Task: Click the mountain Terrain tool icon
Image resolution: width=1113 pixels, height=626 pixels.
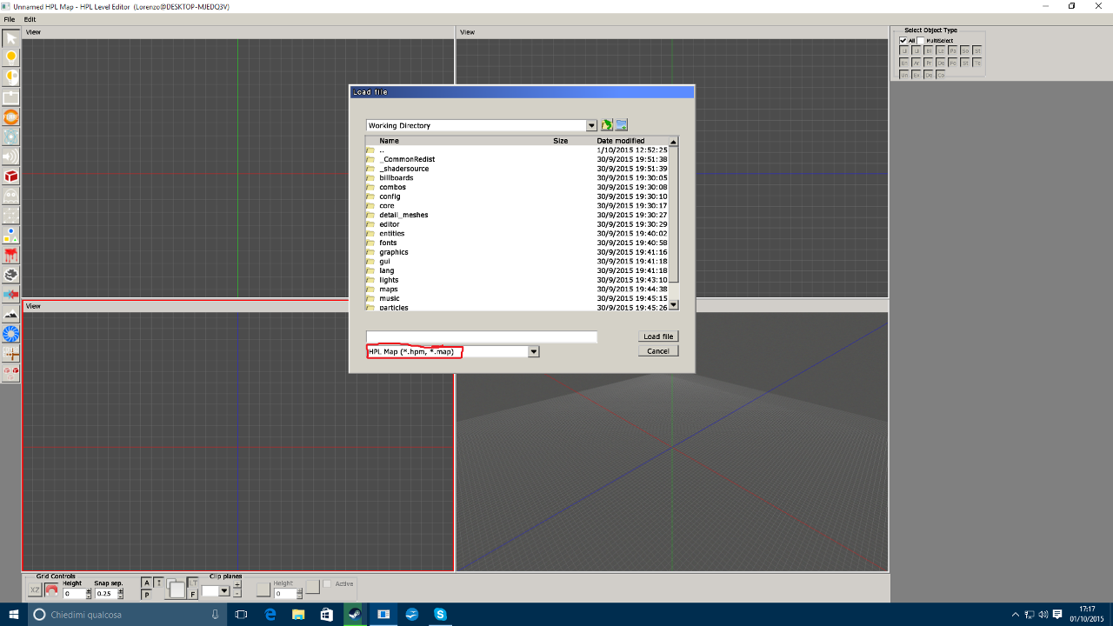Action: click(x=10, y=314)
